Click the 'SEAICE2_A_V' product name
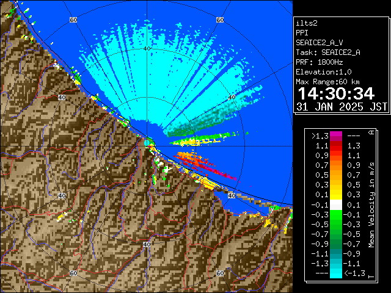This screenshot has height=293, width=391. click(x=320, y=43)
